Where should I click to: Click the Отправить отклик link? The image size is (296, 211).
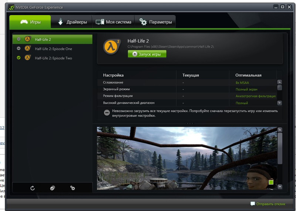(x=270, y=204)
